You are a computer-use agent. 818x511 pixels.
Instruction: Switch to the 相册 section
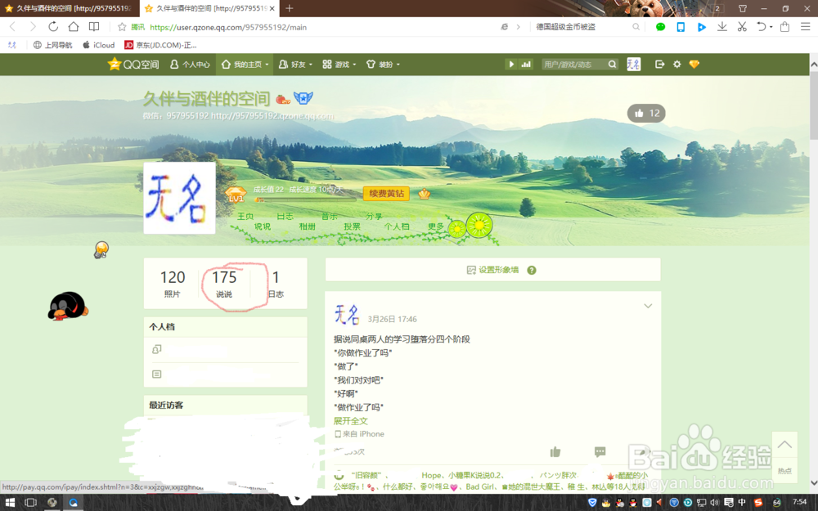pos(306,226)
